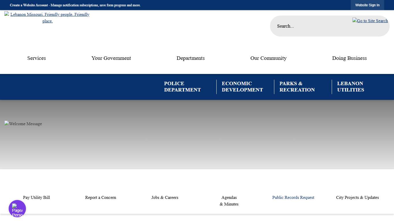Image resolution: width=394 pixels, height=221 pixels.
Task: Go to Police Department page
Action: [182, 87]
